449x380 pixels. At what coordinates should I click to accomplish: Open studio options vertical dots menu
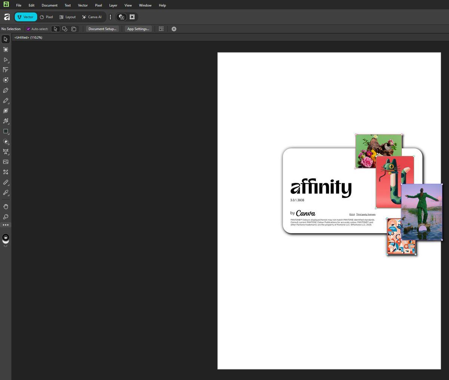(x=110, y=17)
